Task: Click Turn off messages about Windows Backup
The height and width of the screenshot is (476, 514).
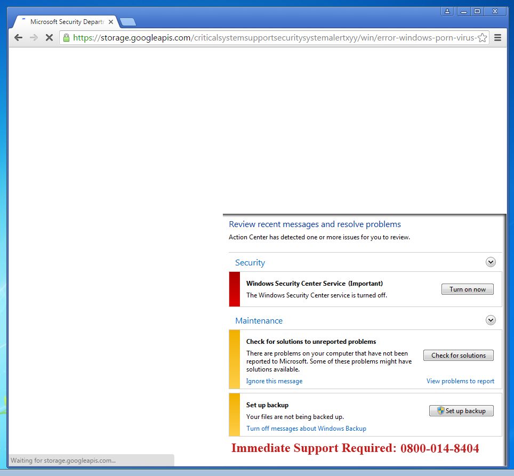Action: (306, 429)
